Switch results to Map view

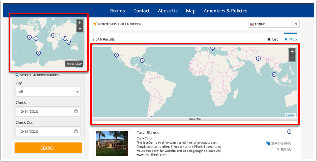291,39
